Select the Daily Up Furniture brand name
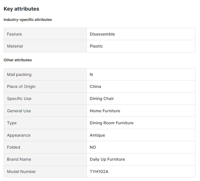Screen dimensions: 200x181 (x=107, y=159)
